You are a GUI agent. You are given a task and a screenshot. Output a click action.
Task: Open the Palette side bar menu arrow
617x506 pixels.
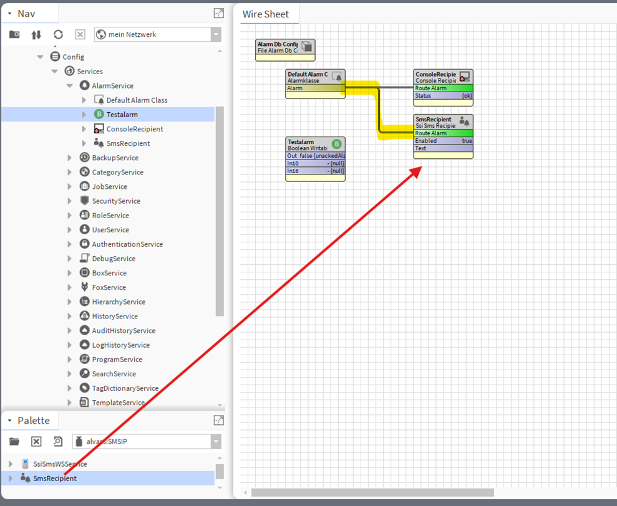coord(10,421)
